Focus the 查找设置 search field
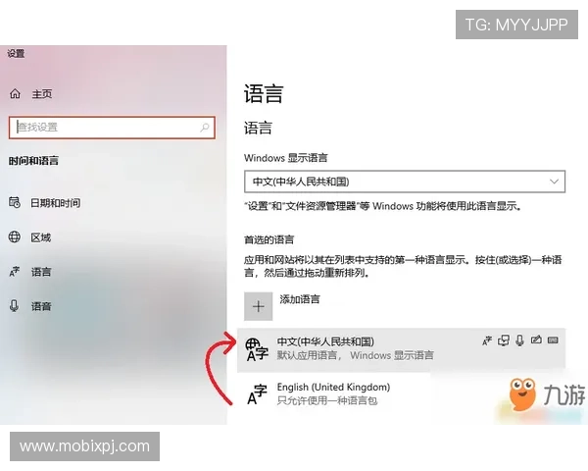This screenshot has width=588, height=471. coord(112,128)
